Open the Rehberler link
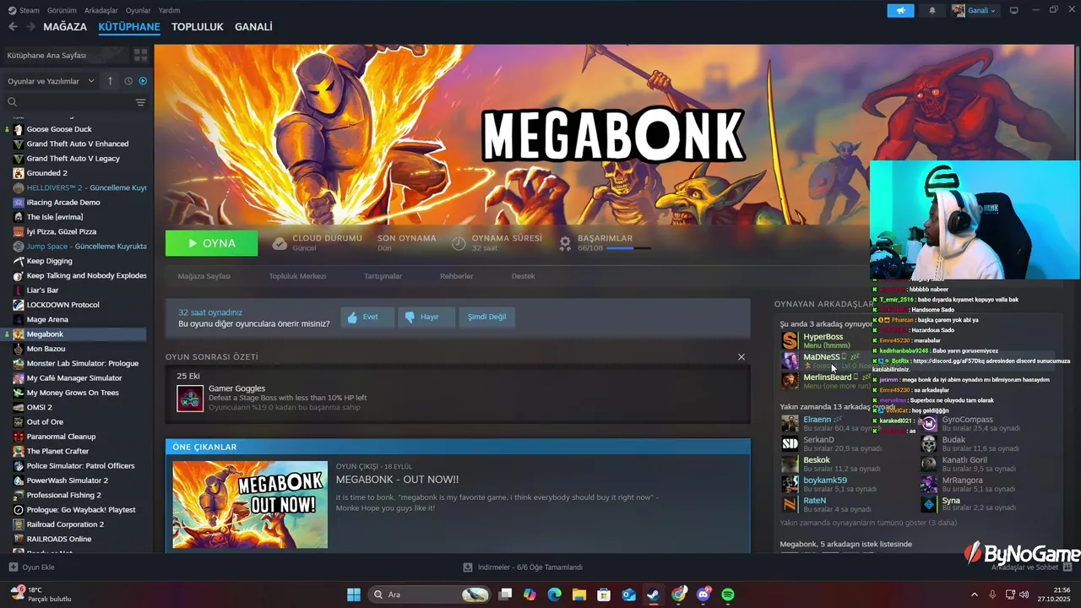 [456, 276]
